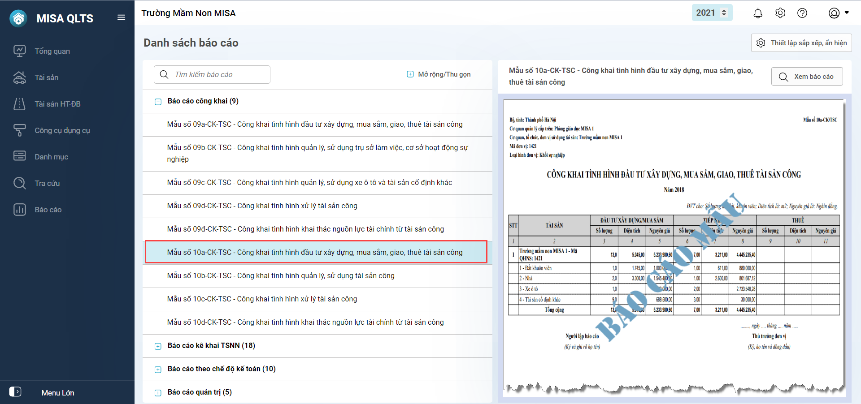Open Tài sản HT-ĐB road icon
Image resolution: width=861 pixels, height=404 pixels.
pos(20,104)
